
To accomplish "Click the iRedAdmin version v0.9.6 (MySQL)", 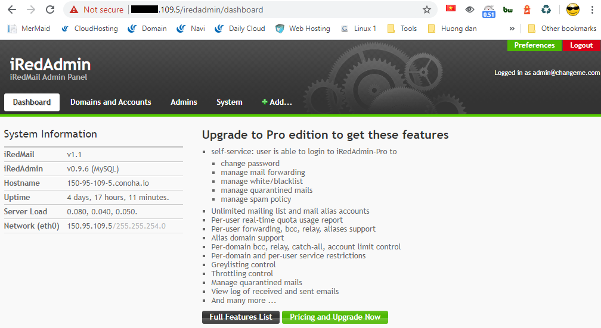I will click(93, 169).
